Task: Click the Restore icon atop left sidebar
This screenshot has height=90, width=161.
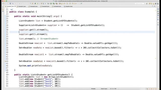Action: 3,7
